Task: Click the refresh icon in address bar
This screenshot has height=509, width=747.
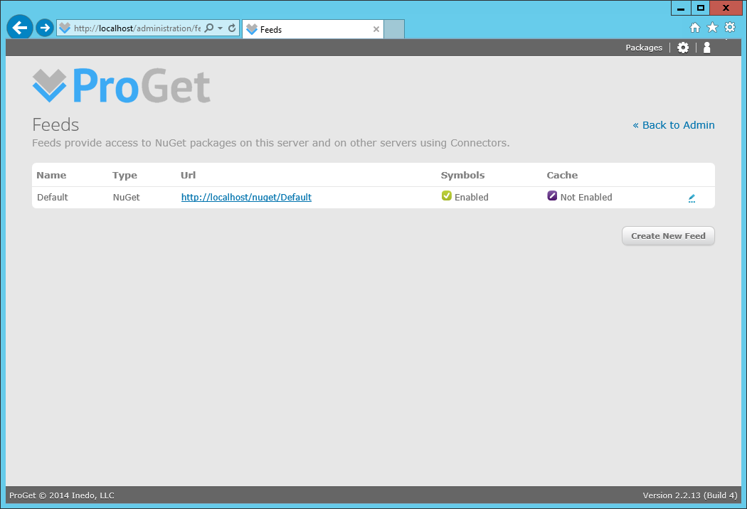Action: [x=232, y=28]
